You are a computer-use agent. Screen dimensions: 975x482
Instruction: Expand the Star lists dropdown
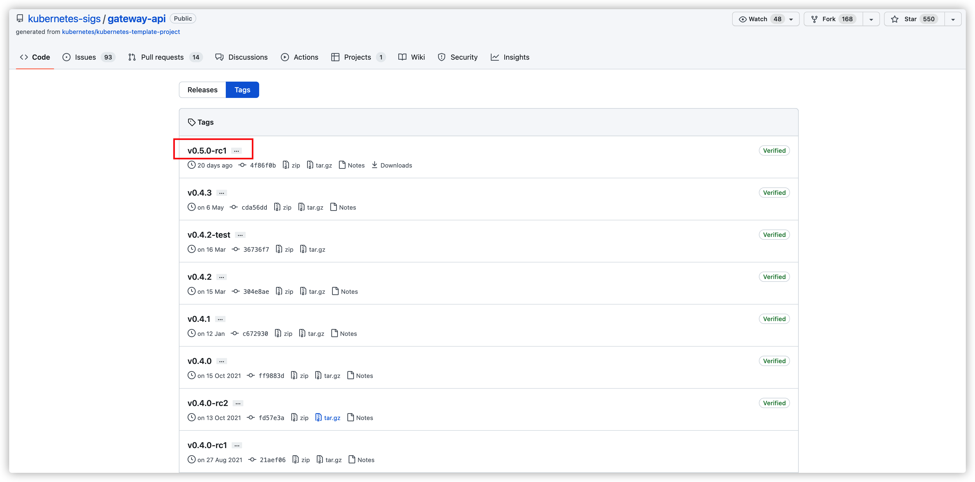[953, 19]
